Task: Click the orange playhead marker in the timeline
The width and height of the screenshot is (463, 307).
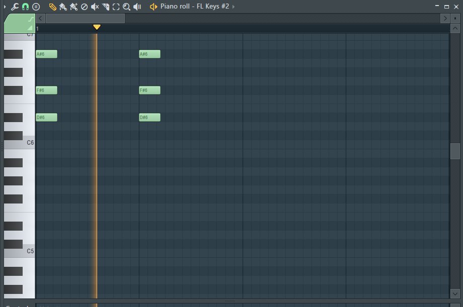Action: [x=97, y=27]
